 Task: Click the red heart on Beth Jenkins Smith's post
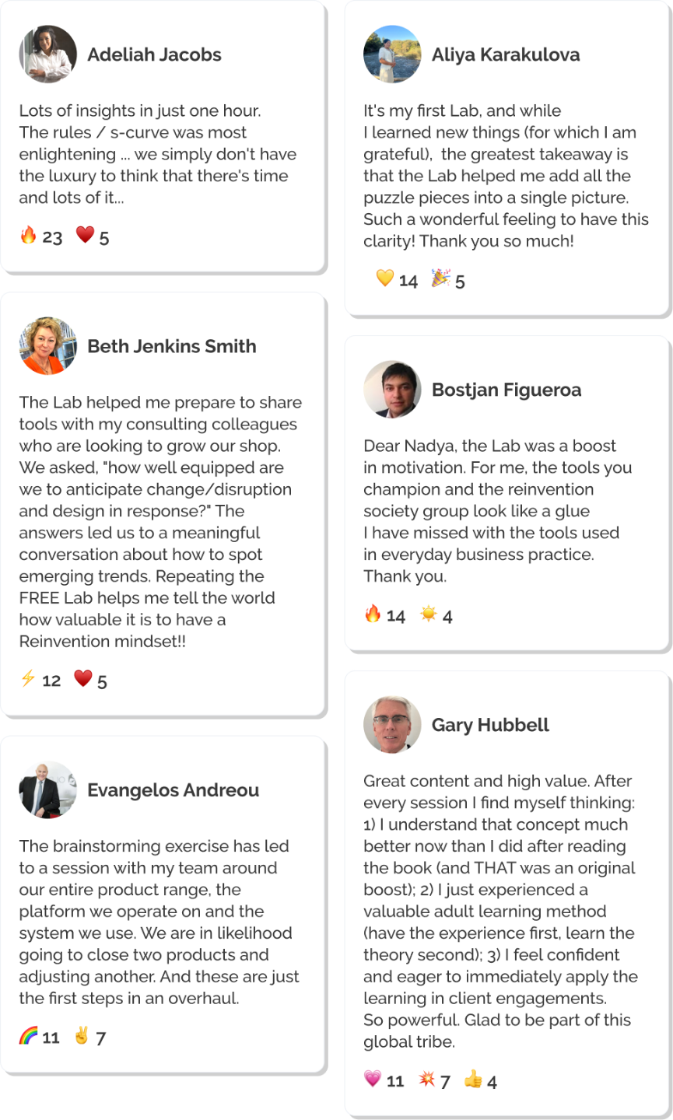(83, 678)
